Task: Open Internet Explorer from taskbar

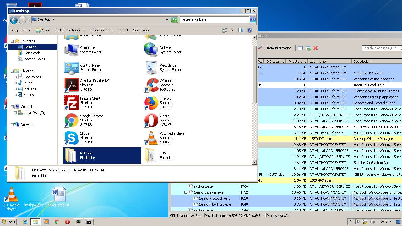Action: (25, 222)
